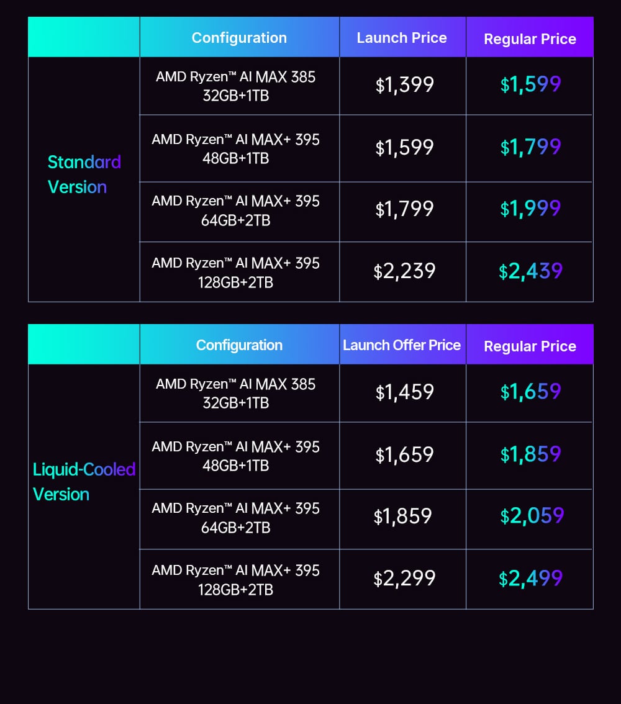Click the $1,459 launch offer price

pos(404,392)
